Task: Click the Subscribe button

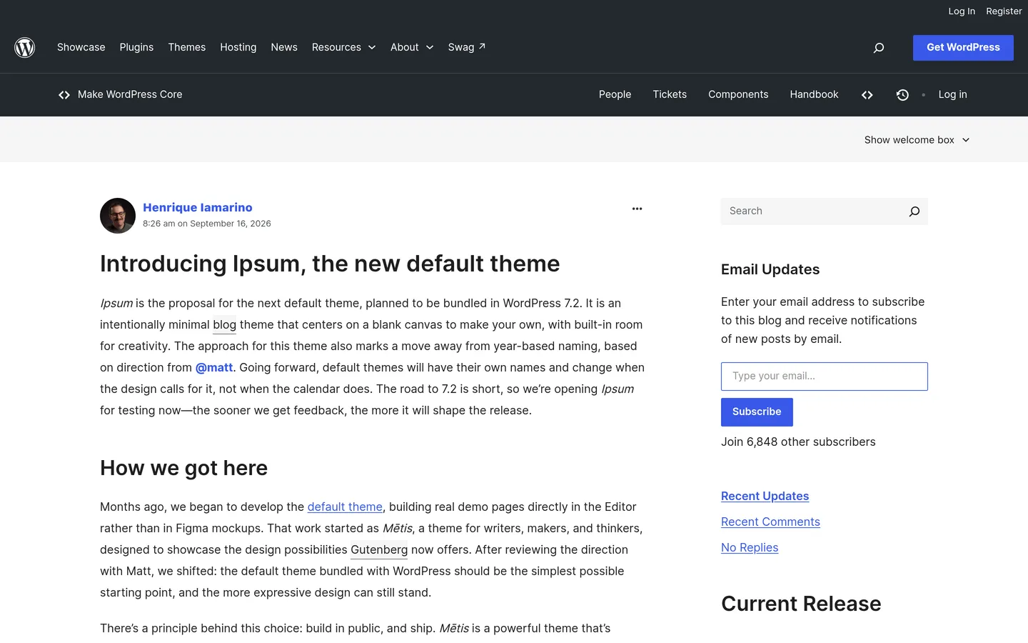Action: coord(757,412)
